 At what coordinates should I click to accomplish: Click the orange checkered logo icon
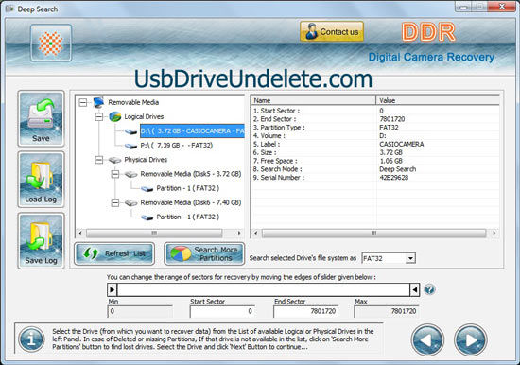(x=51, y=43)
